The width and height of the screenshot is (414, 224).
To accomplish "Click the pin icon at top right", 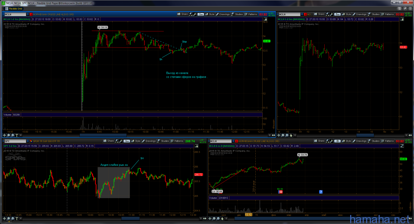I will coord(405,9).
